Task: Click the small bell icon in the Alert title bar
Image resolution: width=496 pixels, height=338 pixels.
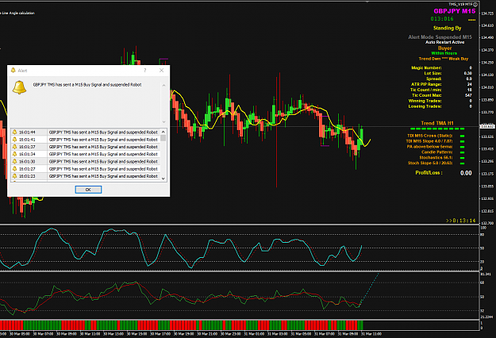Action: (x=13, y=70)
